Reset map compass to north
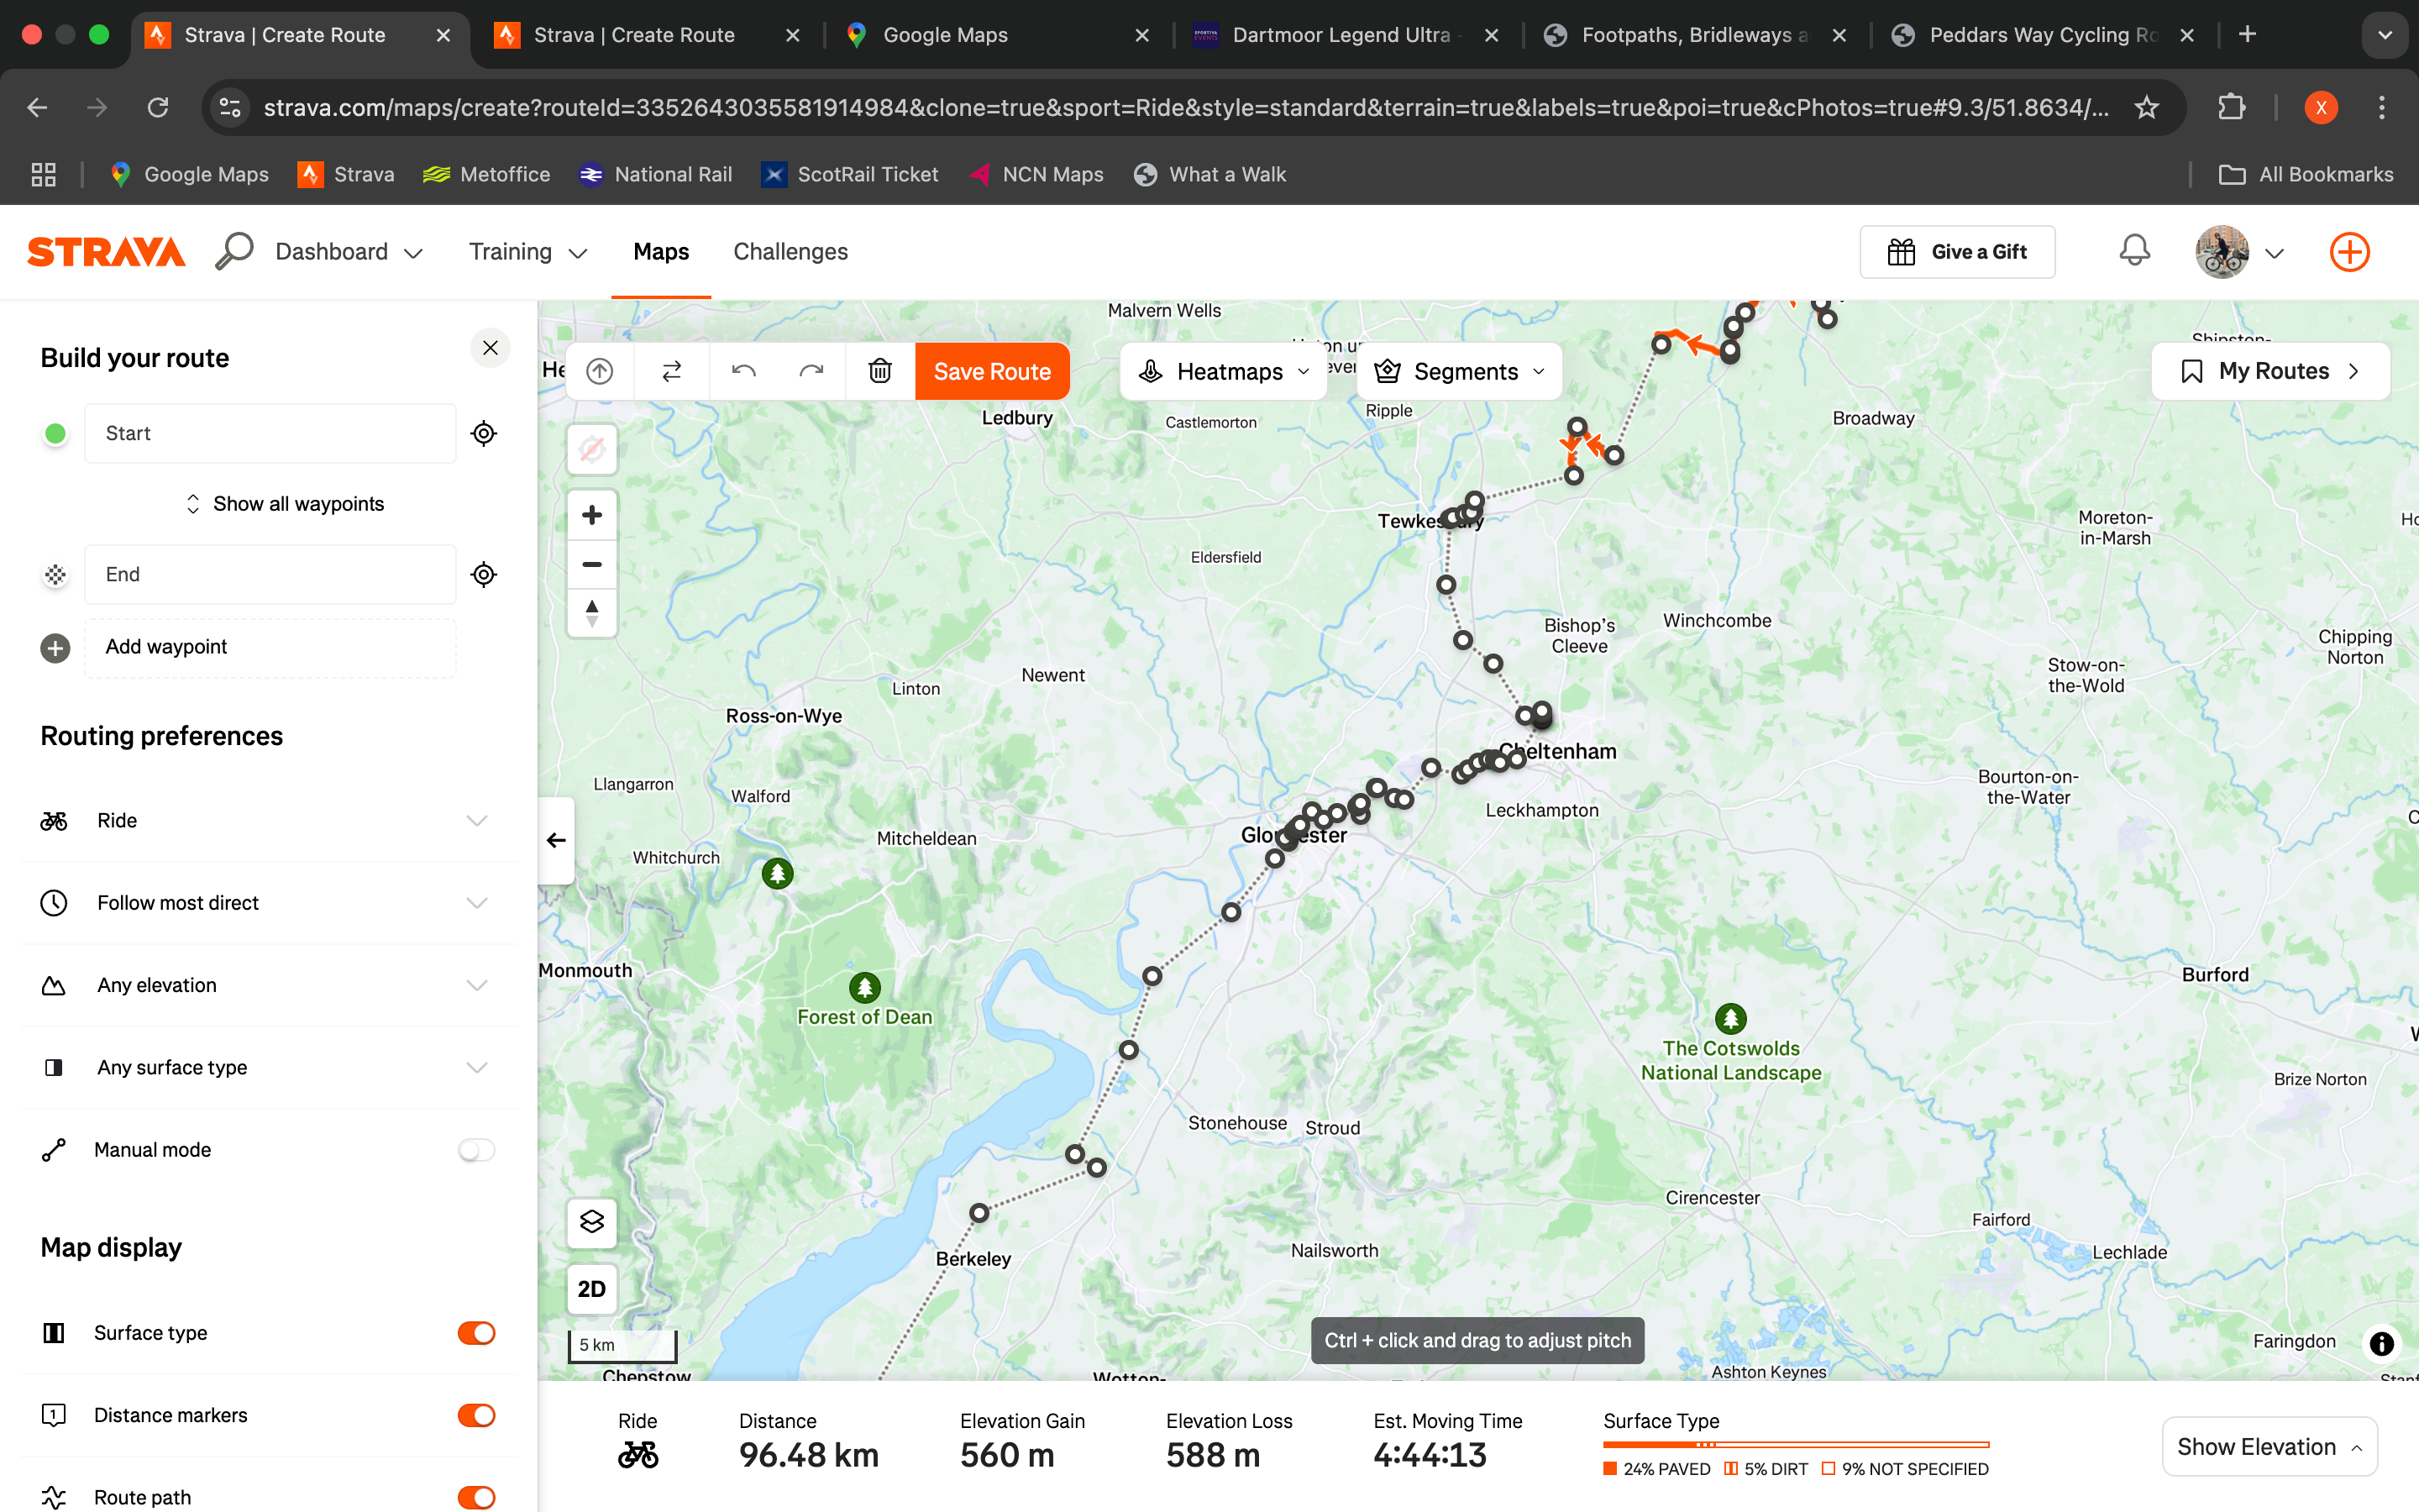 (592, 612)
